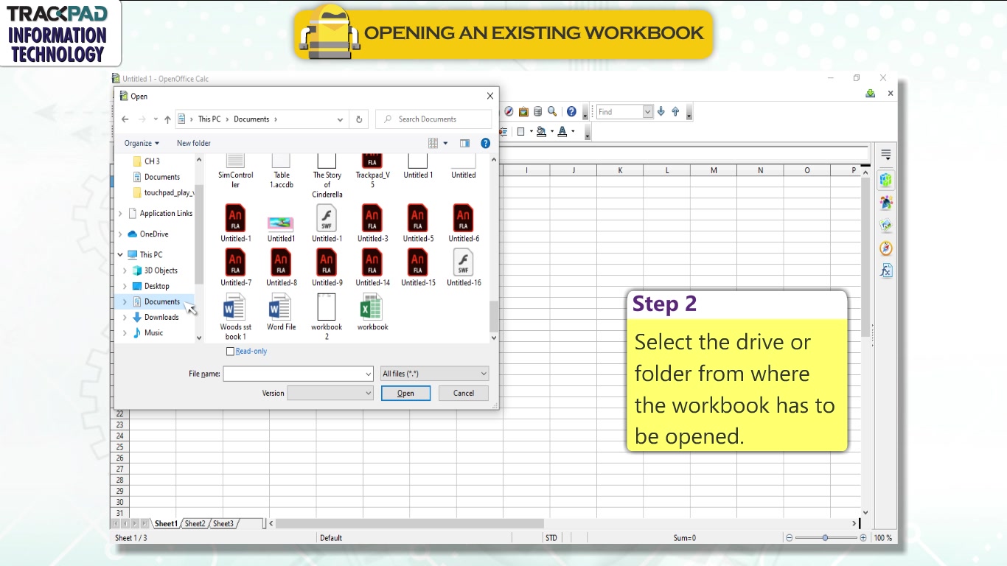Image resolution: width=1007 pixels, height=566 pixels.
Task: Click the Borders icon in formatting toolbar
Action: coord(521,132)
